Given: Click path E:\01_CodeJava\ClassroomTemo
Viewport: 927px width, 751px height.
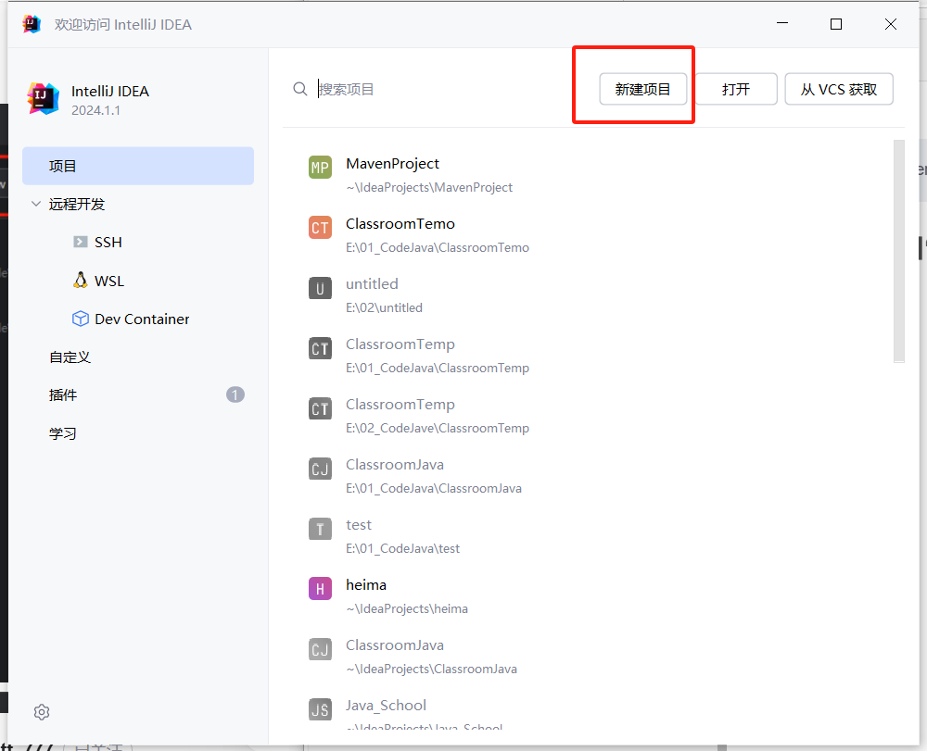Looking at the screenshot, I should click(438, 247).
